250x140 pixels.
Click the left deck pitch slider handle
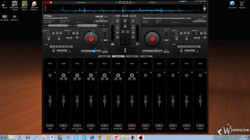(x=105, y=40)
